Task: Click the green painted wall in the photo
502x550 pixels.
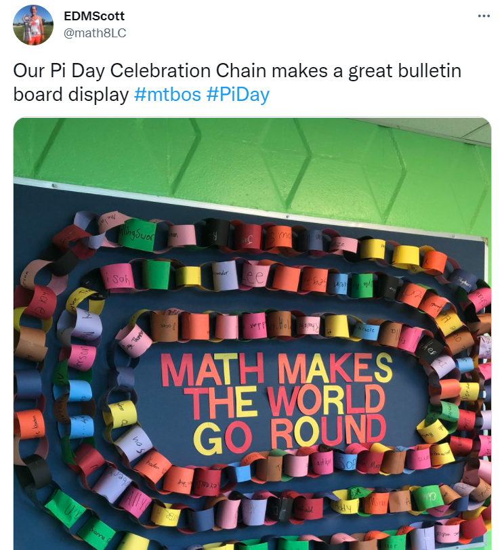Action: tap(271, 163)
